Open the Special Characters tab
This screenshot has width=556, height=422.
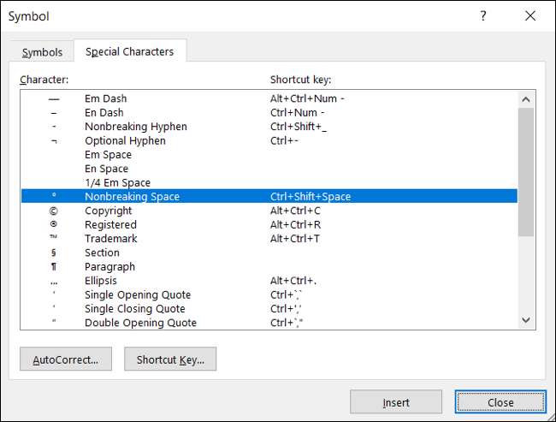point(129,52)
